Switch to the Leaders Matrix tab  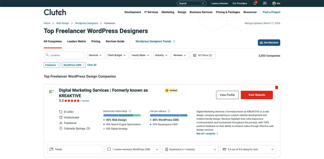pyautogui.click(x=76, y=41)
